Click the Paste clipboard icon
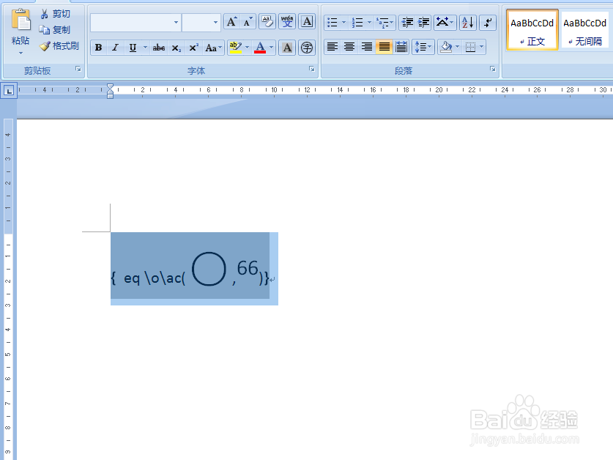The width and height of the screenshot is (613, 460). (21, 20)
